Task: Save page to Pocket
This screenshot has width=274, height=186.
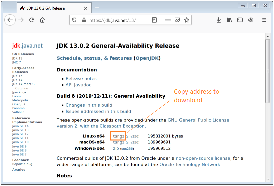Action: coord(177,20)
